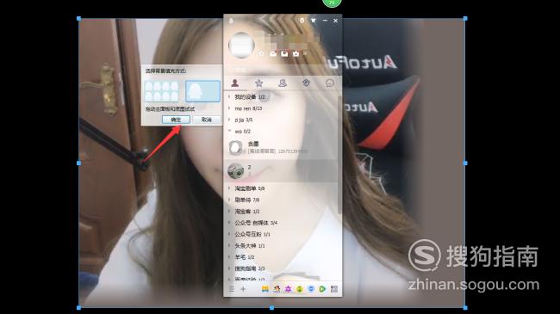Open the QQ Mail envelope icon

(x=273, y=53)
